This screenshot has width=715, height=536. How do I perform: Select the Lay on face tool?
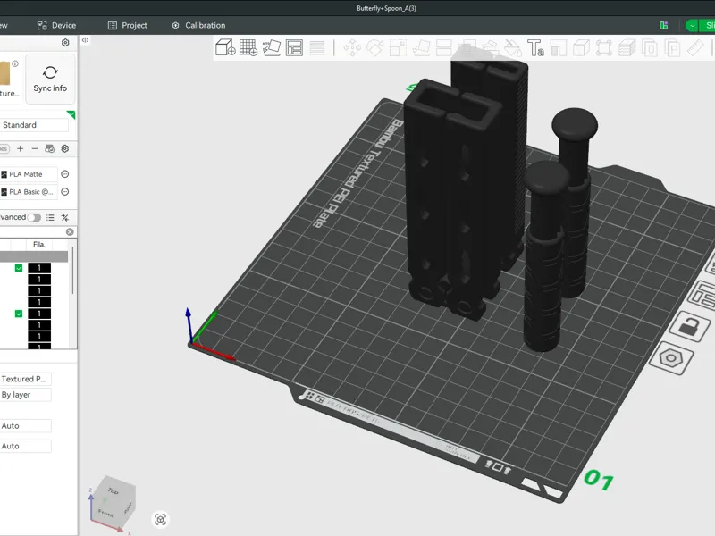coord(421,48)
